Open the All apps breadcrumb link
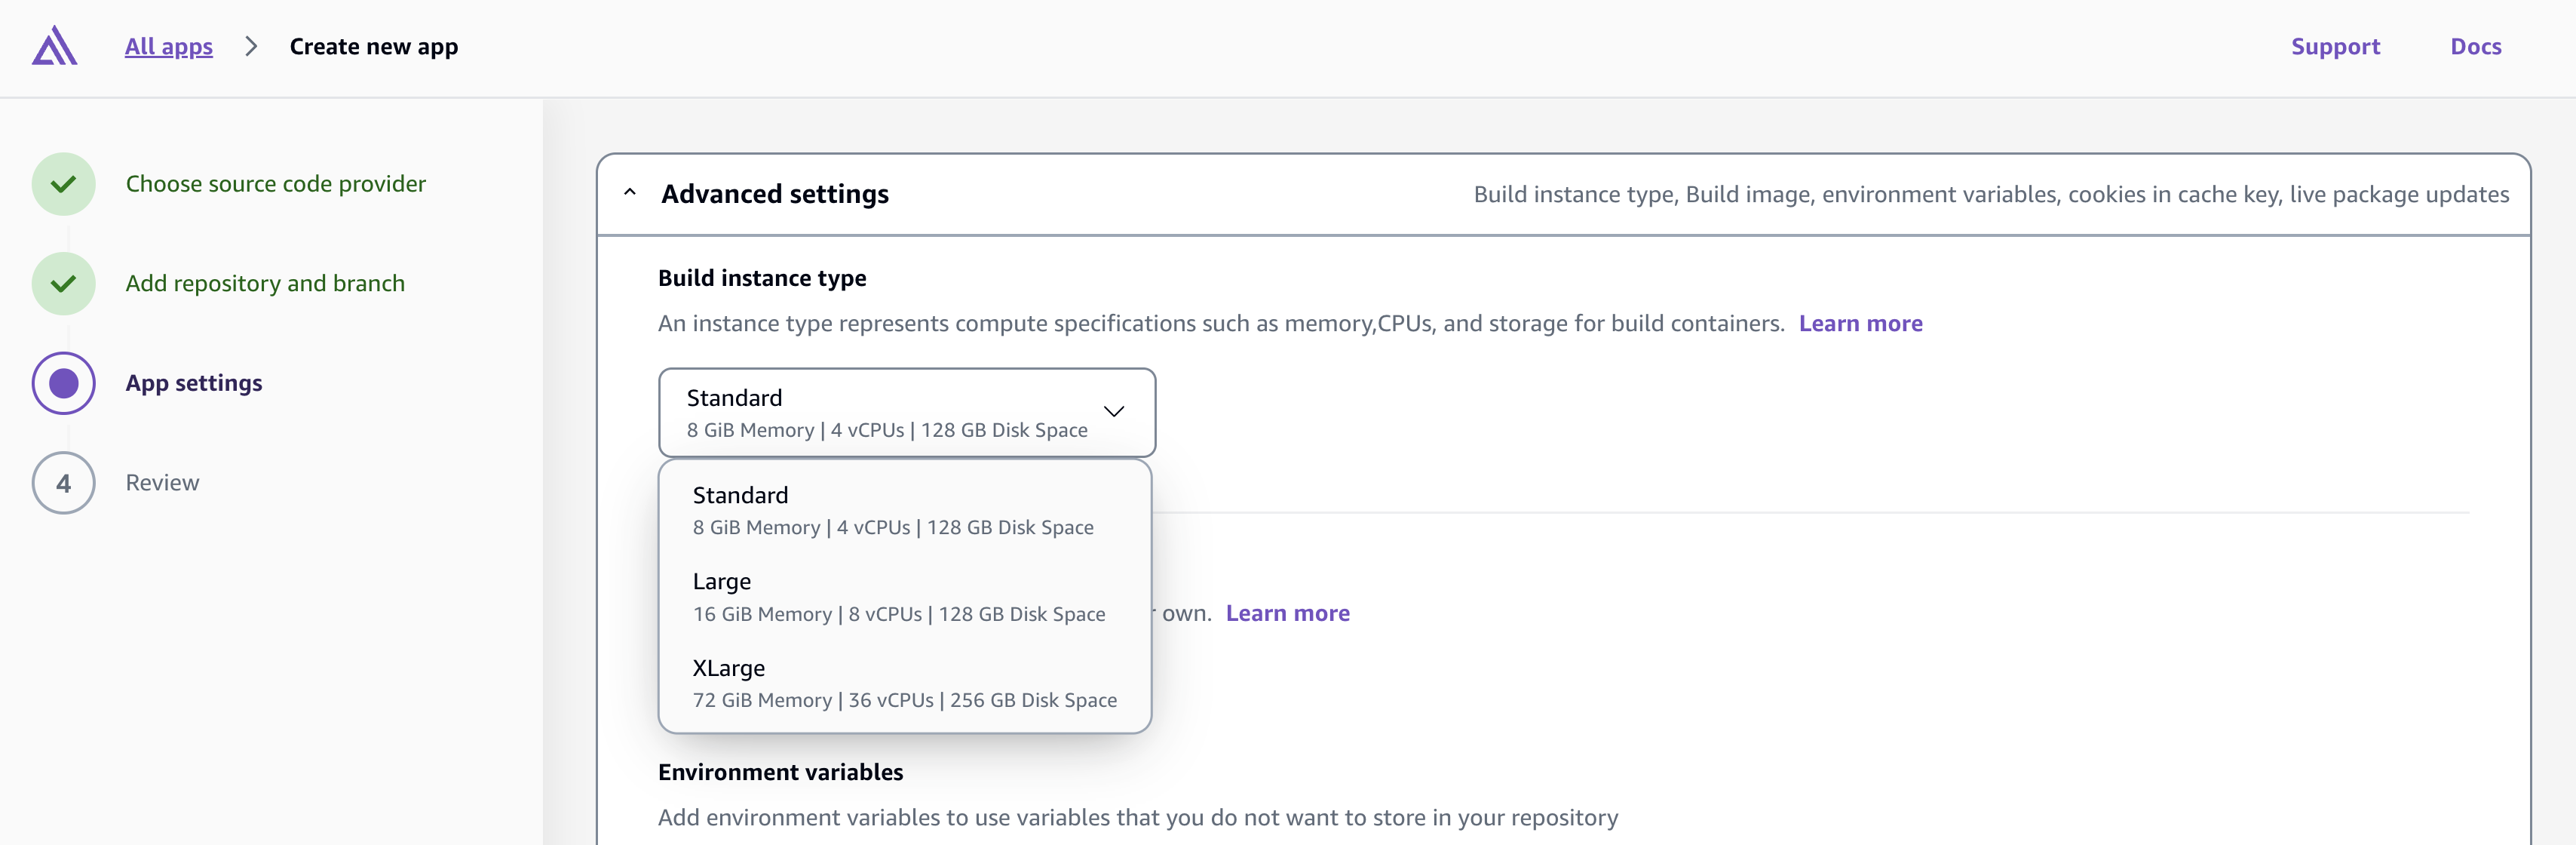Viewport: 2576px width, 845px height. 168,46
